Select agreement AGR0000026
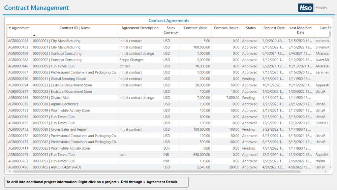Viewport: 337px width, 190px height. point(18,41)
